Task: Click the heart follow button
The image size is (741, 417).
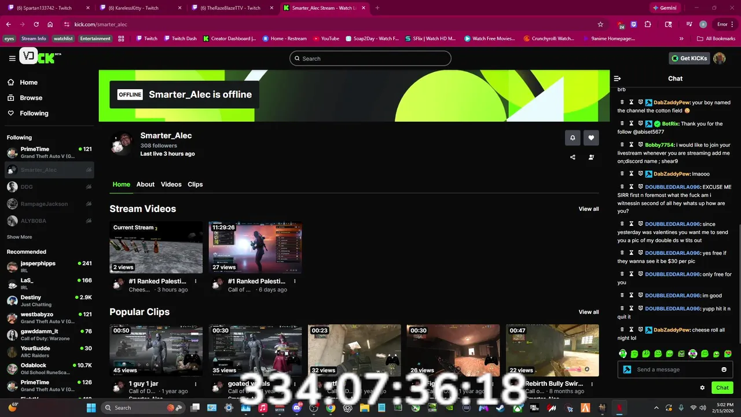Action: [591, 138]
